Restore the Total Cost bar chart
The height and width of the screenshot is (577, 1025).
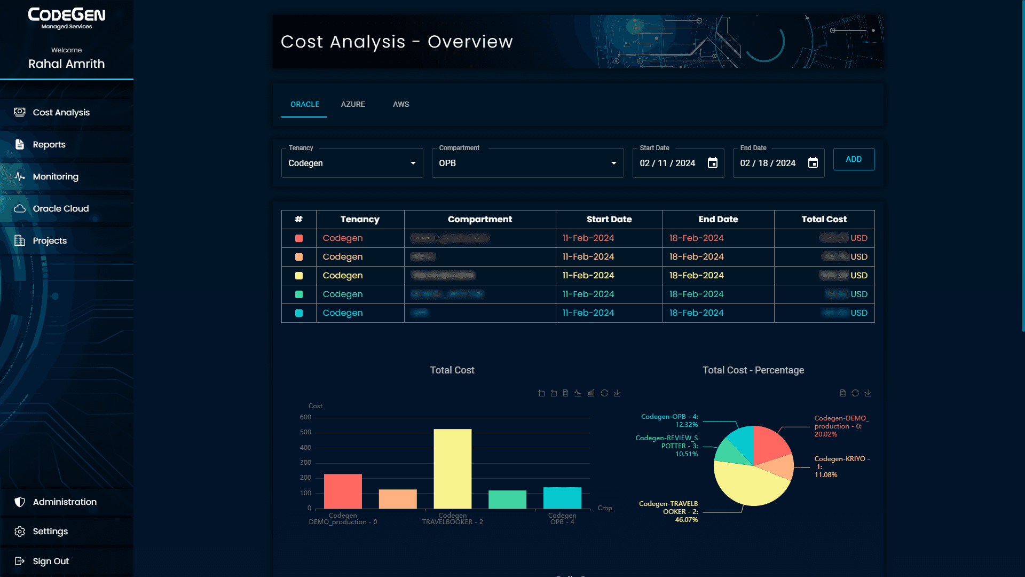tap(604, 393)
